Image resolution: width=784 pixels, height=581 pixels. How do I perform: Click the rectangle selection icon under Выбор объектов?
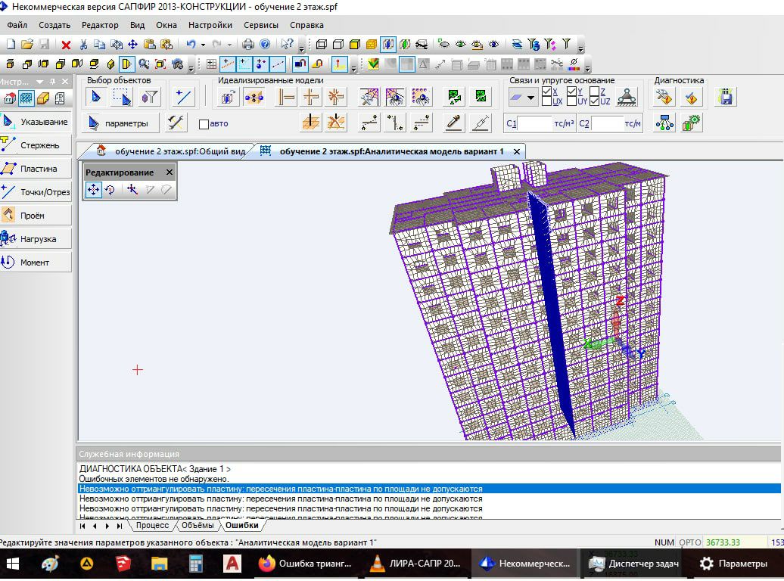pyautogui.click(x=122, y=97)
